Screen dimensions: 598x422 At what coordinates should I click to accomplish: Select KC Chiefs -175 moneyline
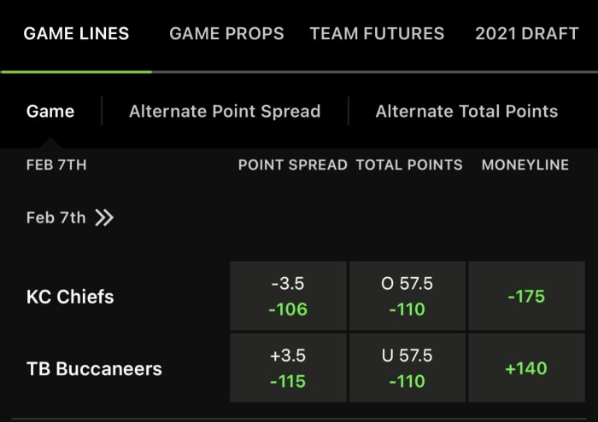[526, 296]
